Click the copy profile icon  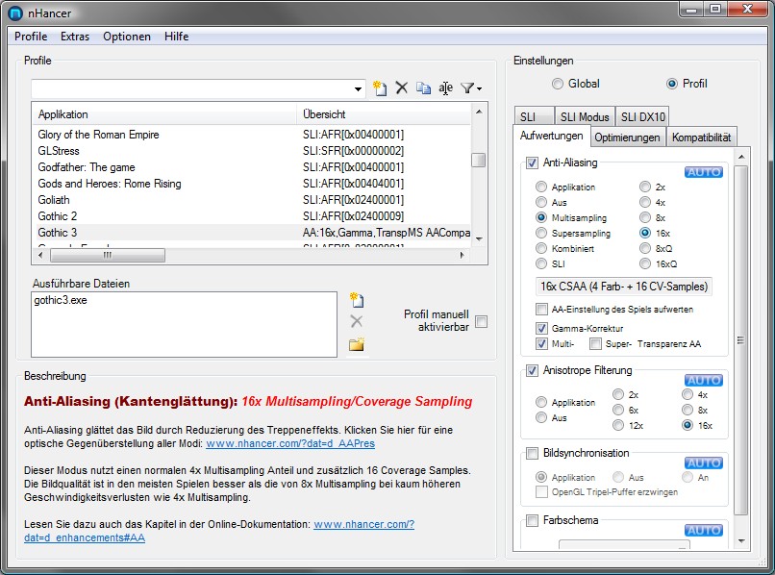(x=424, y=88)
